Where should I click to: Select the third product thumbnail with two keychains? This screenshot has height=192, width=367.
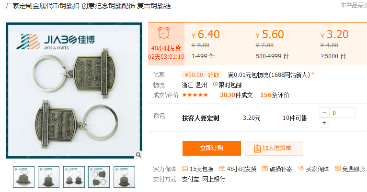point(74,177)
